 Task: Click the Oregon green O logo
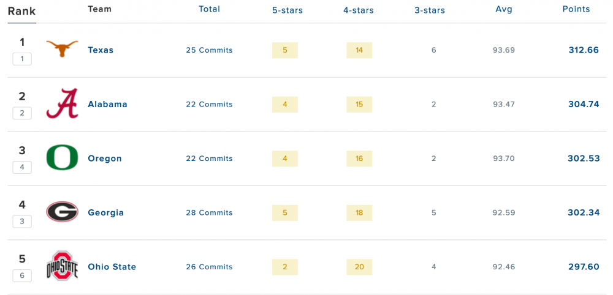[62, 158]
